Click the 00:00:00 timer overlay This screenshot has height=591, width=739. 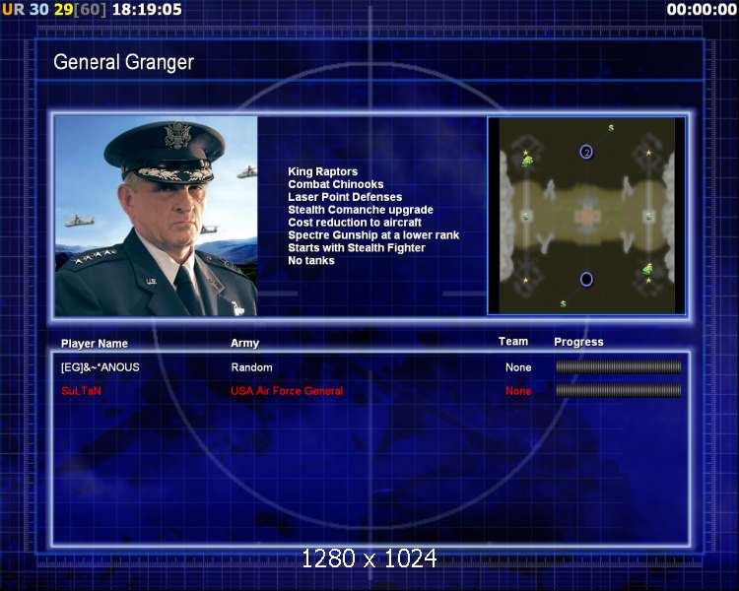(x=702, y=9)
